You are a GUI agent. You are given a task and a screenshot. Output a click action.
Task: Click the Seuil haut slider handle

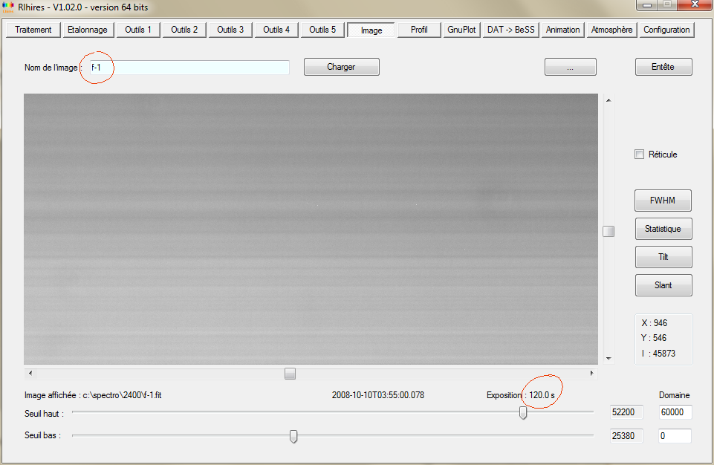pyautogui.click(x=523, y=412)
